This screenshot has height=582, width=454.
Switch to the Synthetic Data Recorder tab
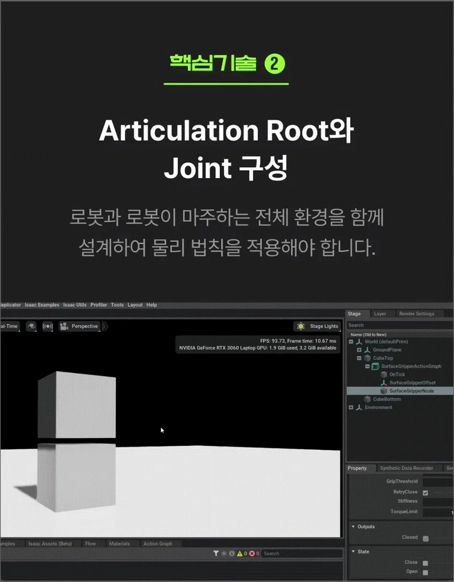(x=406, y=468)
